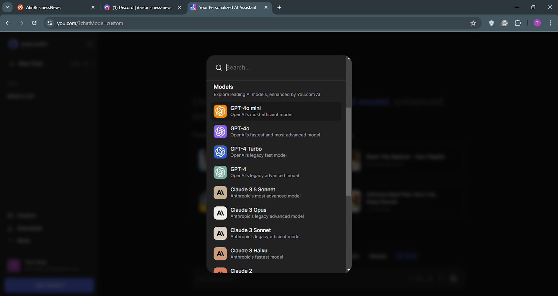Bookmark this page with the star
Screen dimensions: 558x296
click(473, 23)
